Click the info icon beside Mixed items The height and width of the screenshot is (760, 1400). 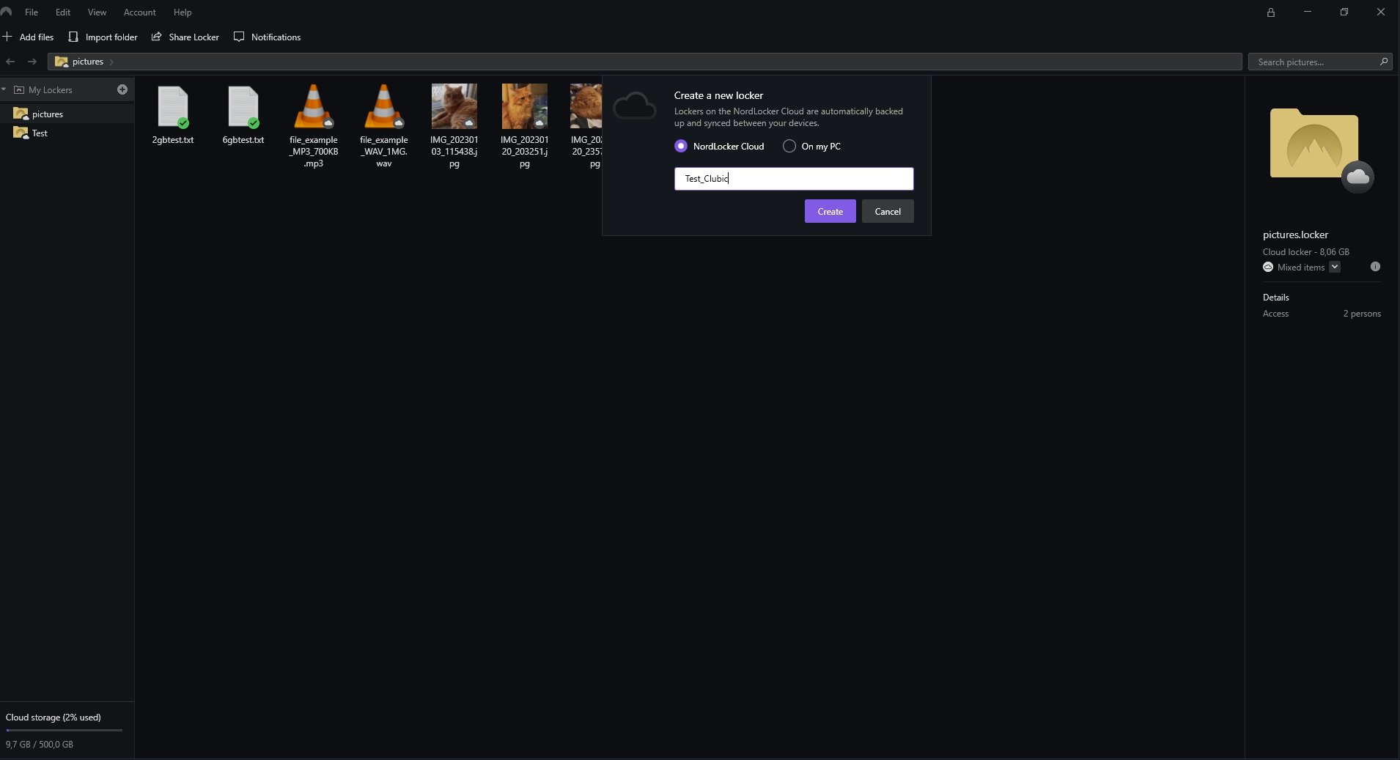coord(1375,267)
